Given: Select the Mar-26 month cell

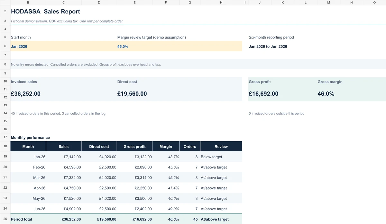Looking at the screenshot, I should click(28, 177).
